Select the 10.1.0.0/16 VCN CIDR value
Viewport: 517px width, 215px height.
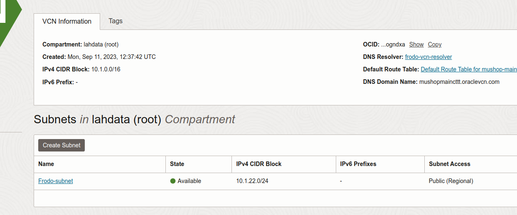tap(106, 69)
